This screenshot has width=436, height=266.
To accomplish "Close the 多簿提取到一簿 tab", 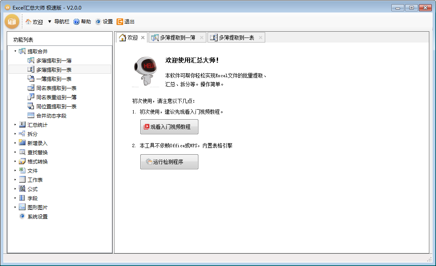I will tap(201, 37).
